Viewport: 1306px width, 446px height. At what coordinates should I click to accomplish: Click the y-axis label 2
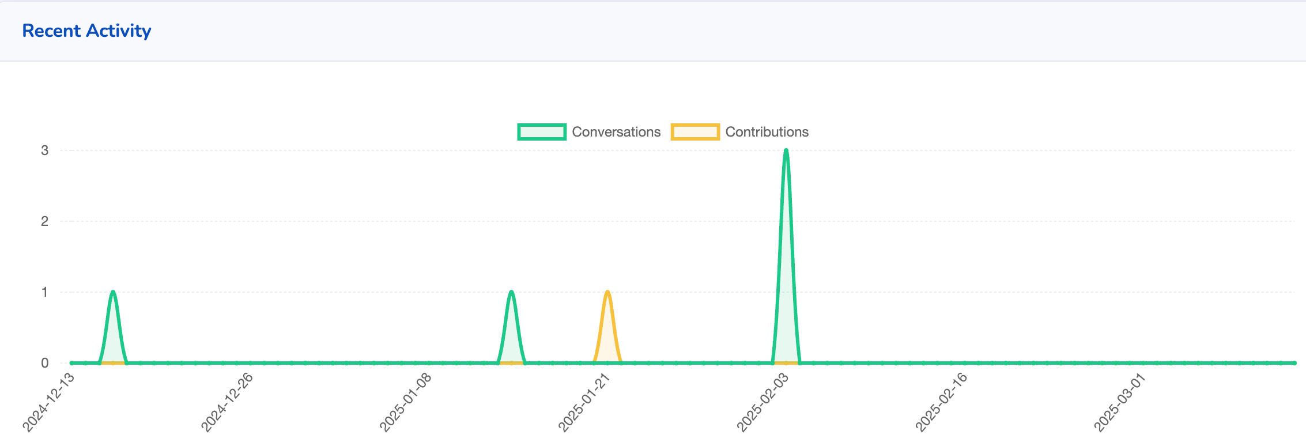point(44,221)
